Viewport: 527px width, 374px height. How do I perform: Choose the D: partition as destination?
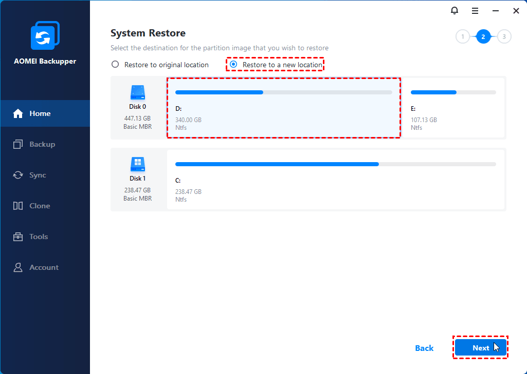click(283, 108)
